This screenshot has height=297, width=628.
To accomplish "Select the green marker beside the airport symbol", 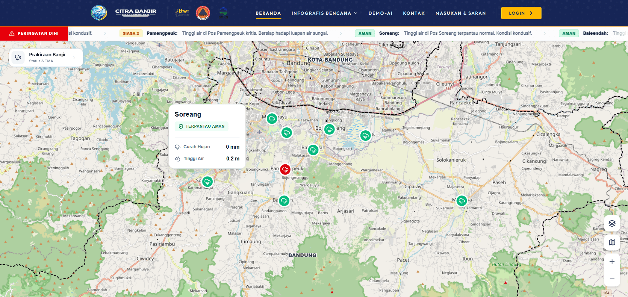I will (x=287, y=133).
